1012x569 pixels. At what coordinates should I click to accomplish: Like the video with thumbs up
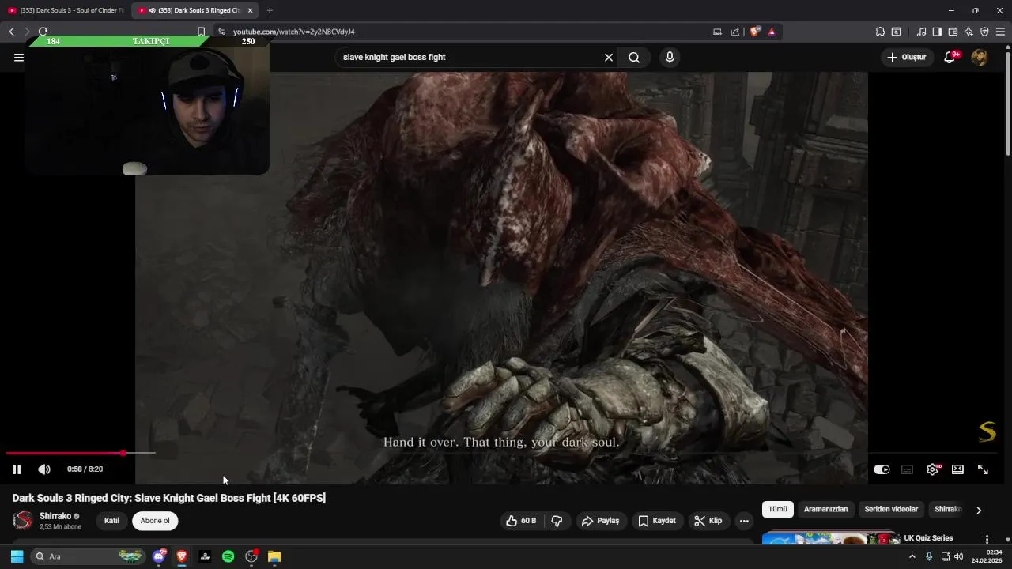(x=521, y=521)
